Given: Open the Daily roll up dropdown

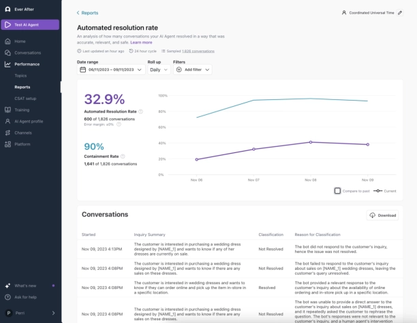Looking at the screenshot, I should [x=158, y=69].
